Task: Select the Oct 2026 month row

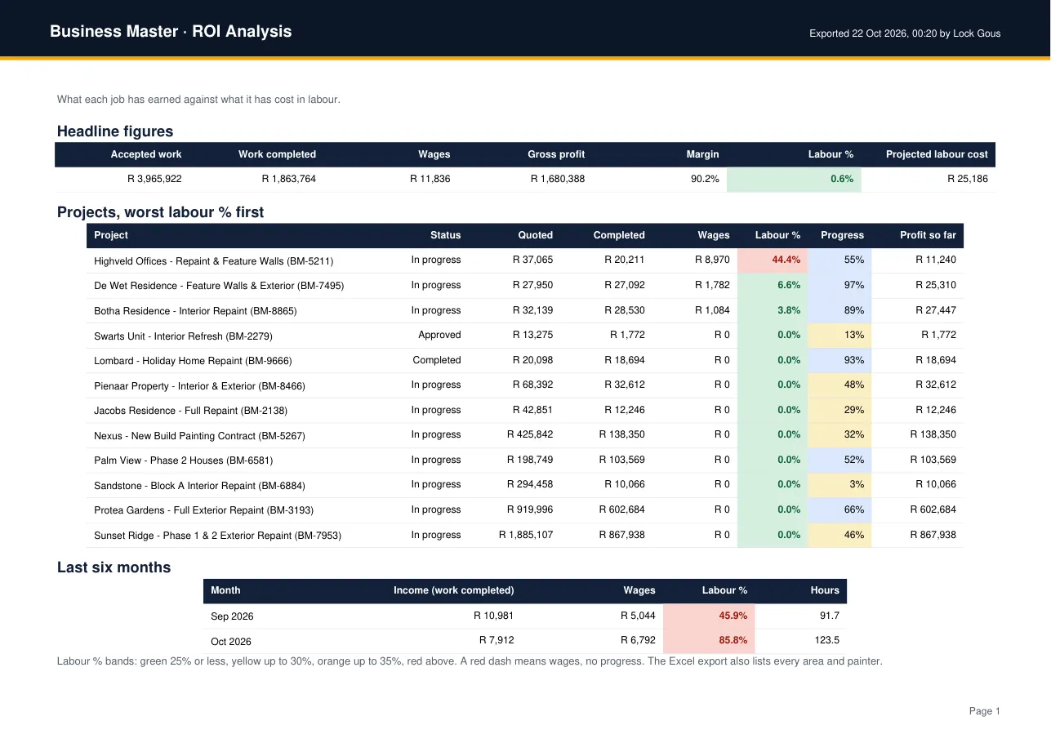Action: (525, 642)
